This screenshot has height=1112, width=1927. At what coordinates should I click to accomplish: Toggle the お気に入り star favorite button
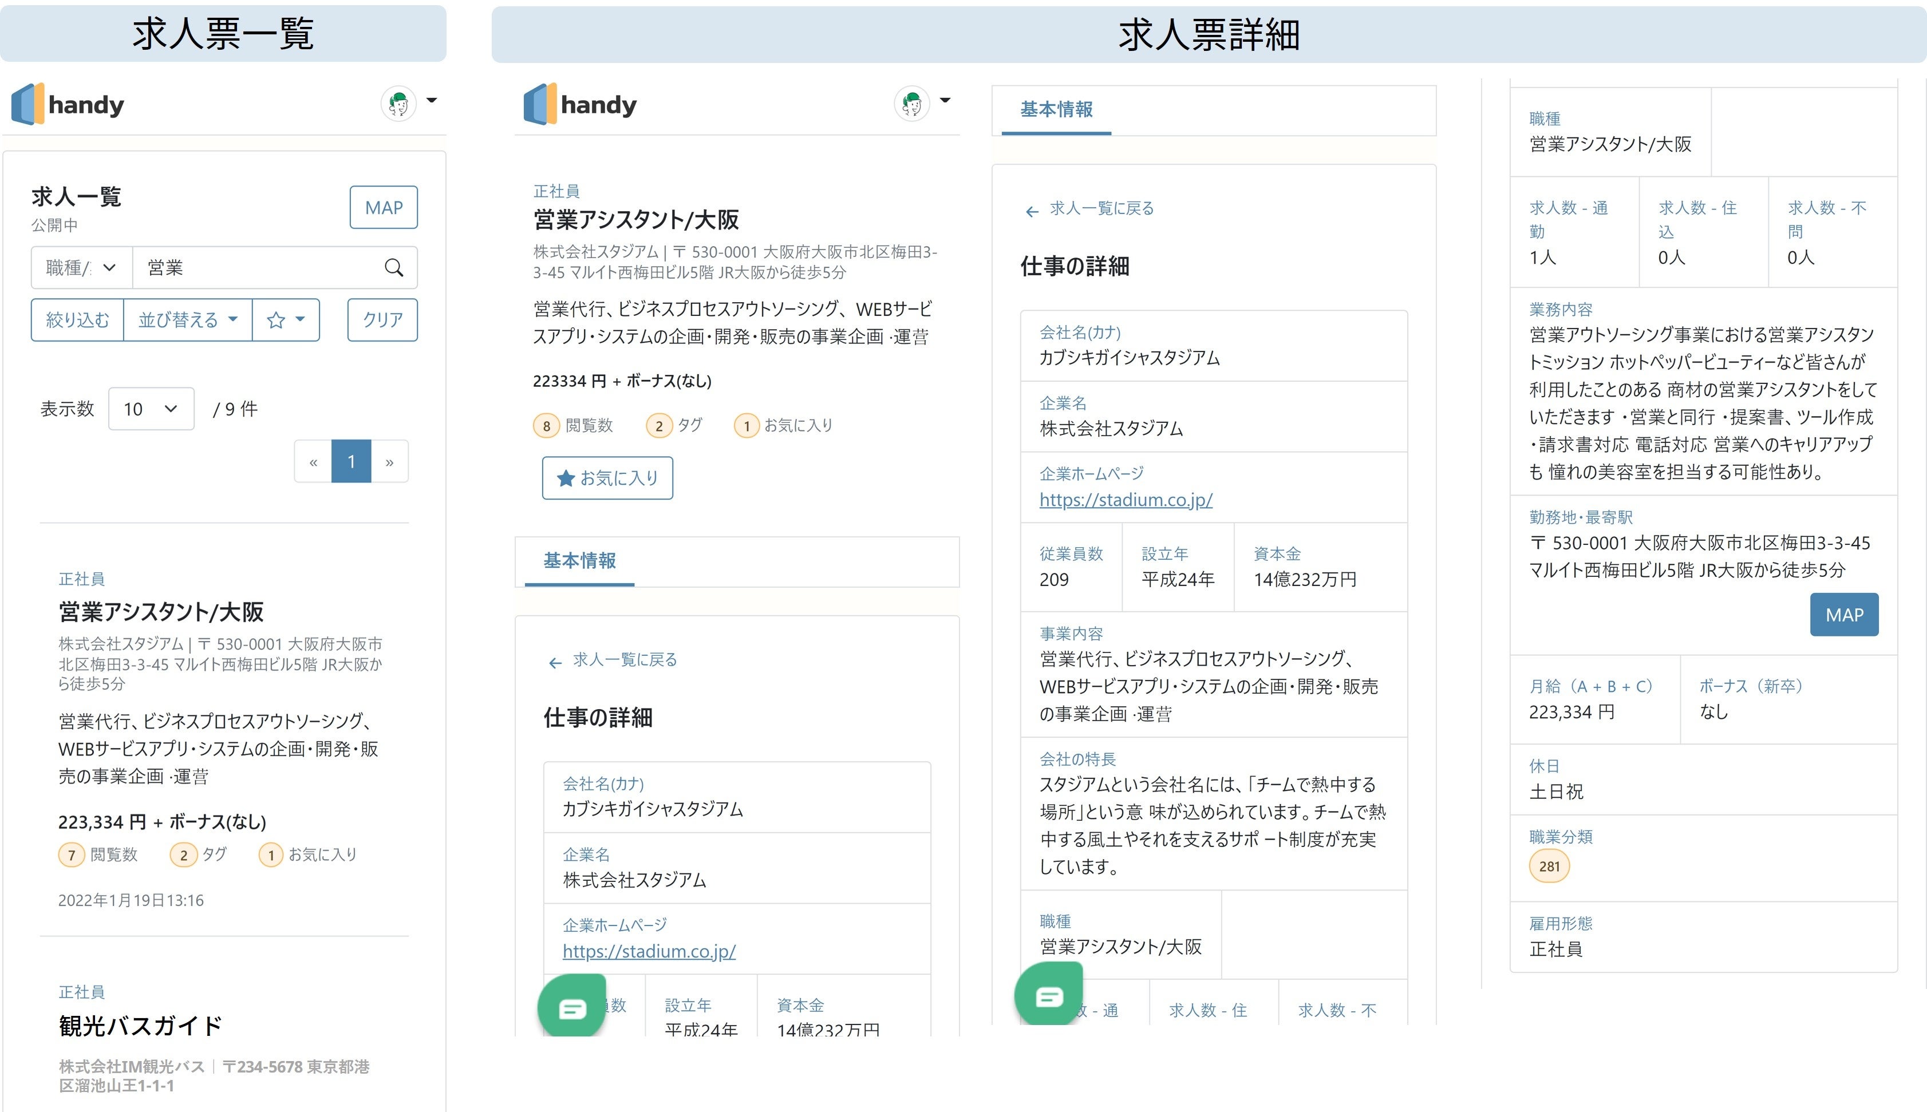607,477
